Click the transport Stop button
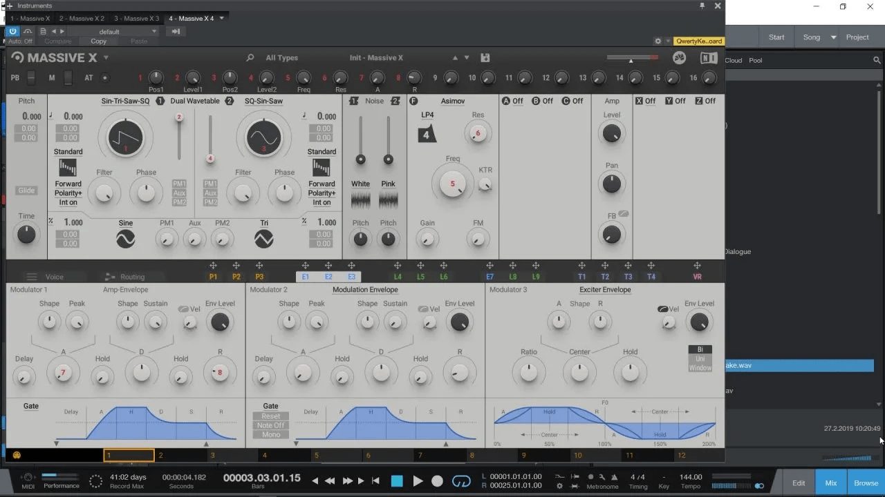 397,481
